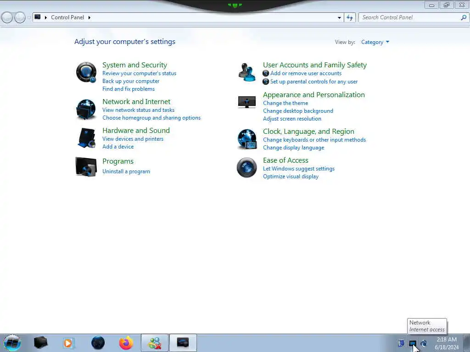Open Ease of Access heading link
This screenshot has height=352, width=470.
tap(285, 160)
